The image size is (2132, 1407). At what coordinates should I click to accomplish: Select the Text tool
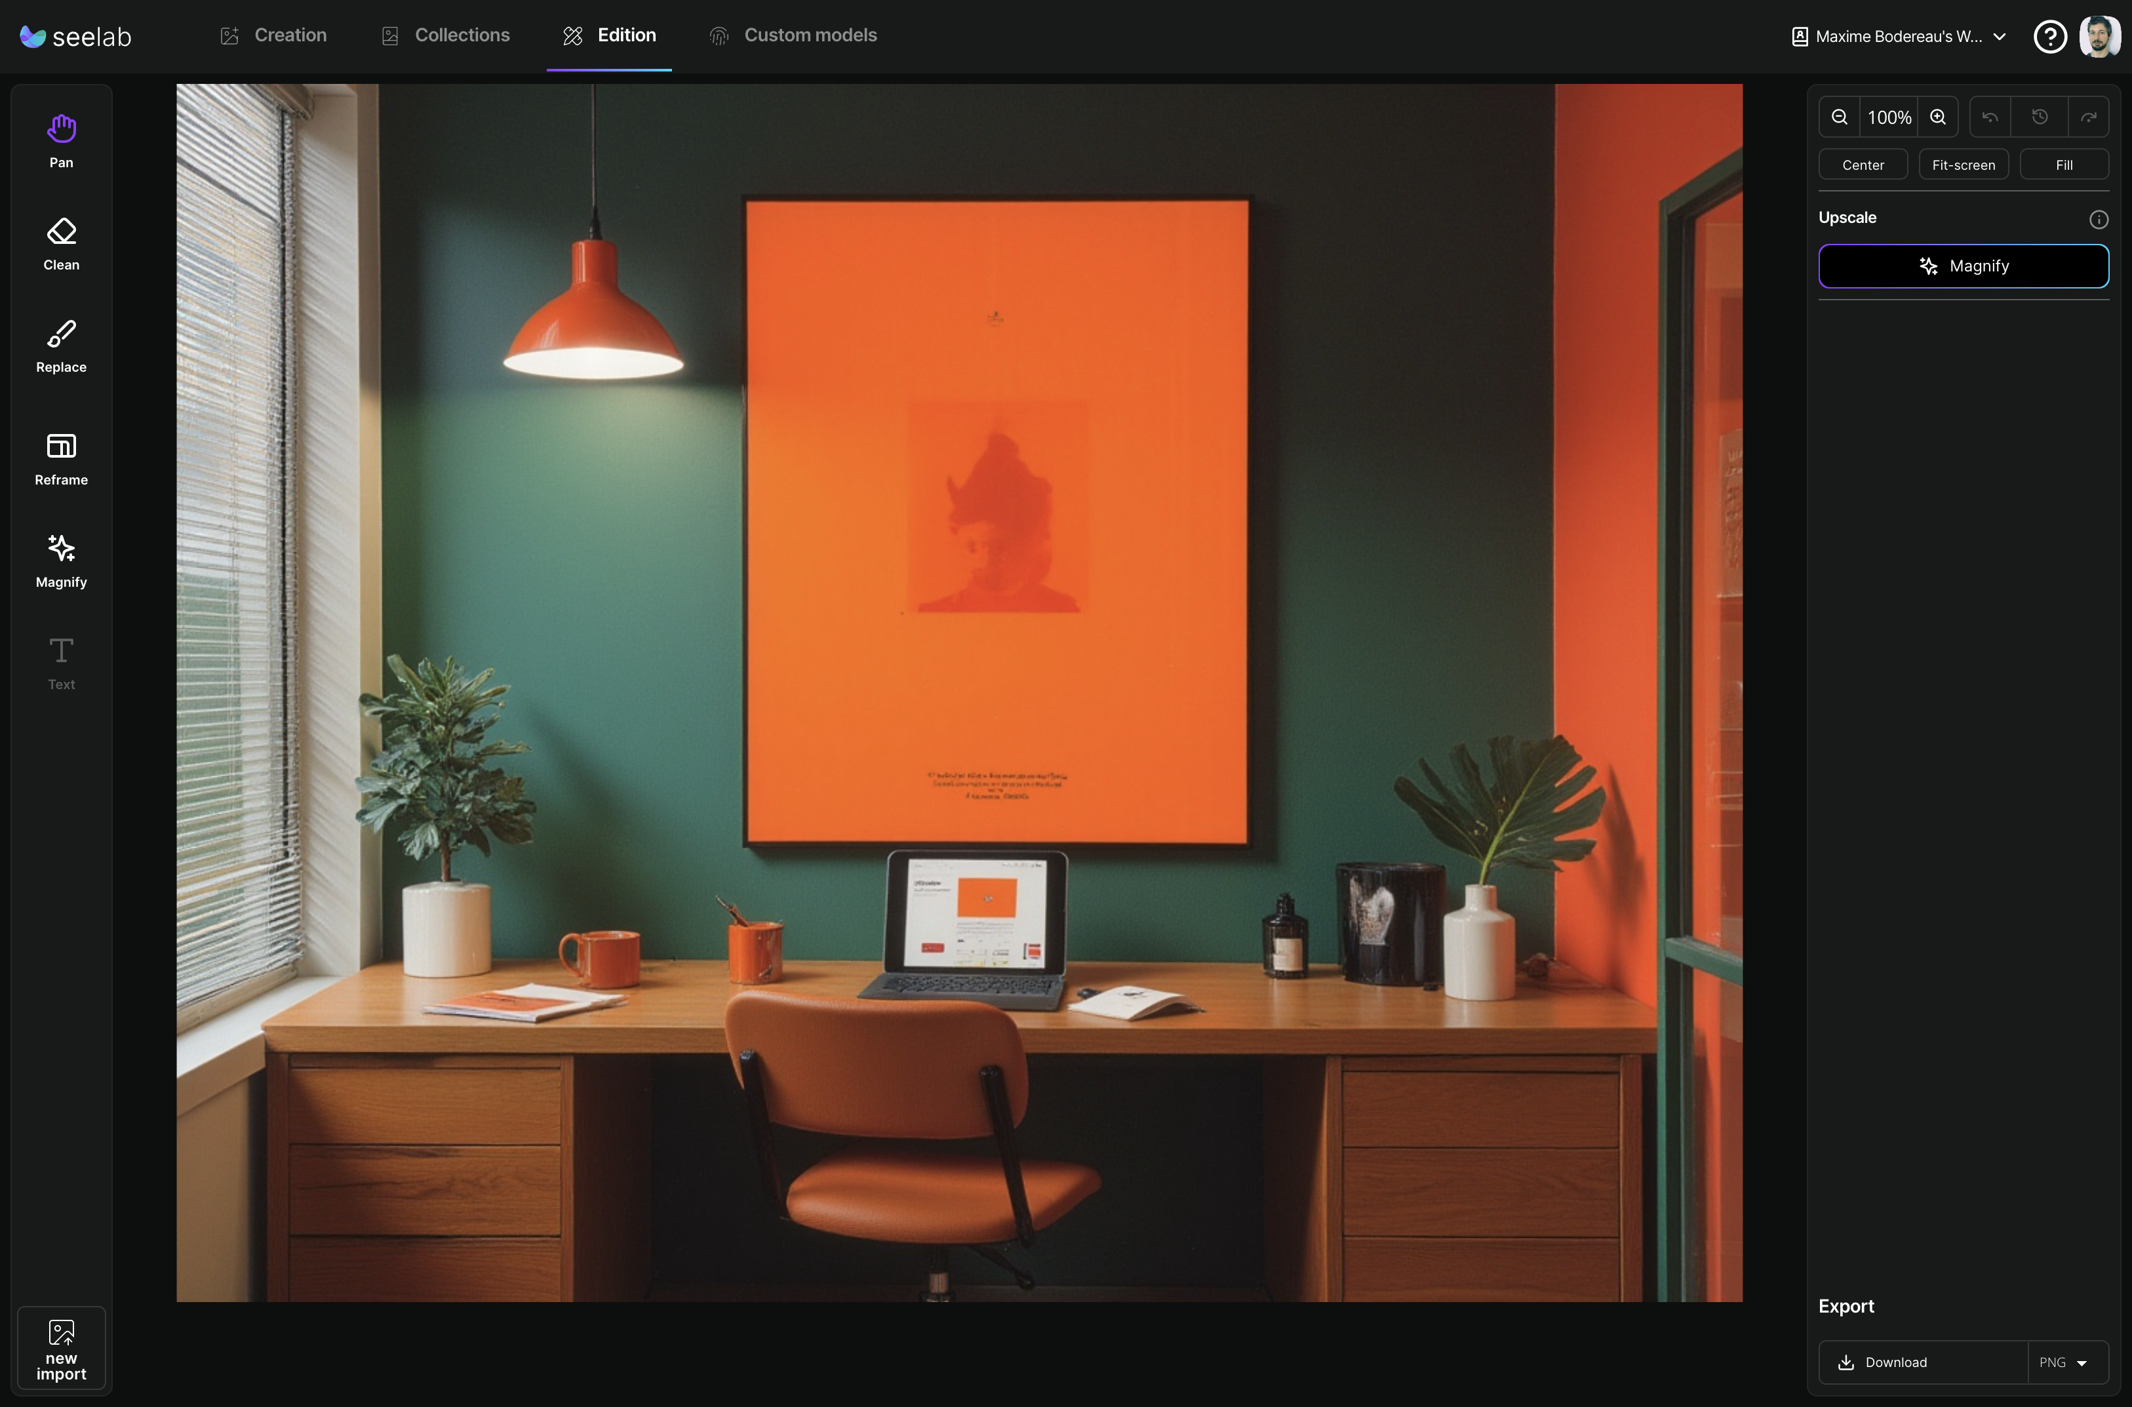point(61,663)
